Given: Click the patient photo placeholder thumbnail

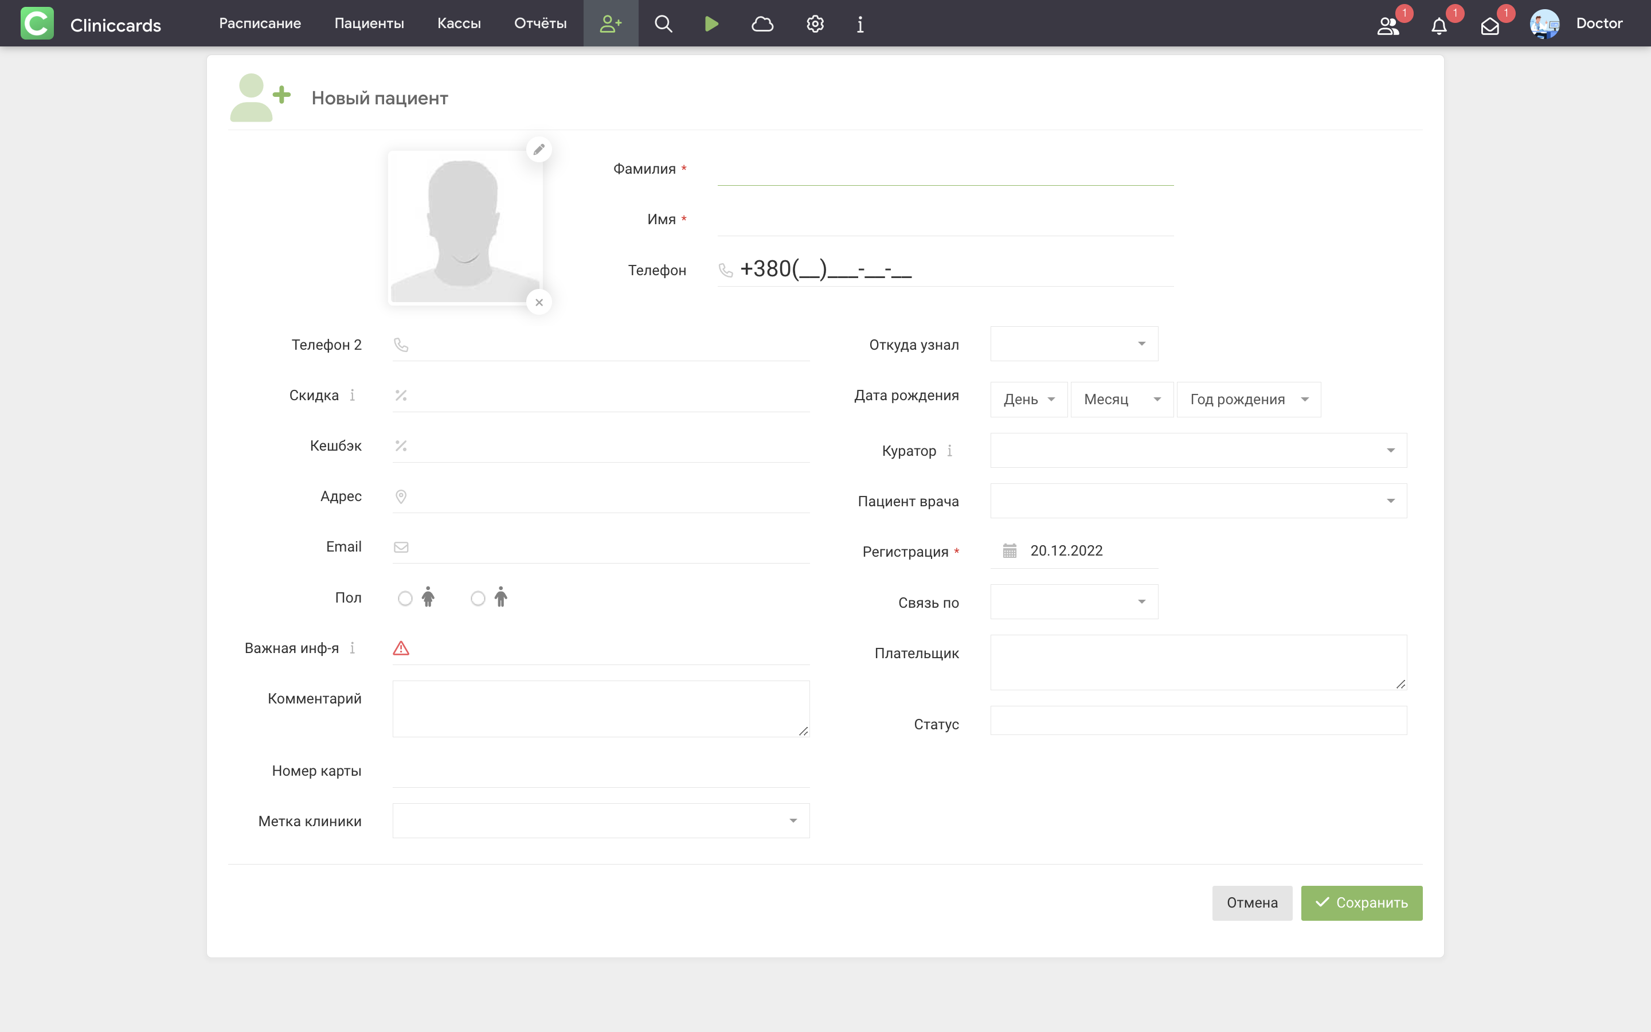Looking at the screenshot, I should (465, 227).
